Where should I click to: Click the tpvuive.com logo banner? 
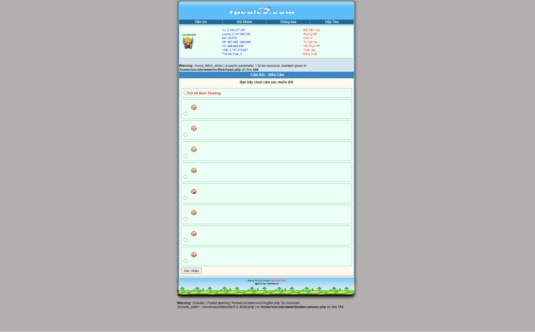261,11
